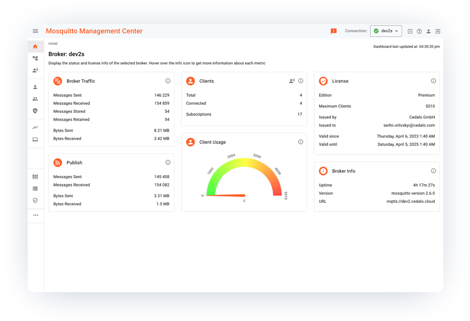Click the mosquitto version 2.6.0 value
The image size is (470, 321).
coord(413,193)
